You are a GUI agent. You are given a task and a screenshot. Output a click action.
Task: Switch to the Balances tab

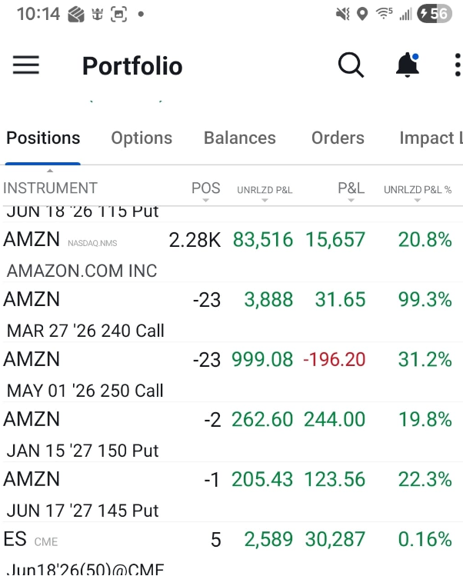click(x=239, y=138)
